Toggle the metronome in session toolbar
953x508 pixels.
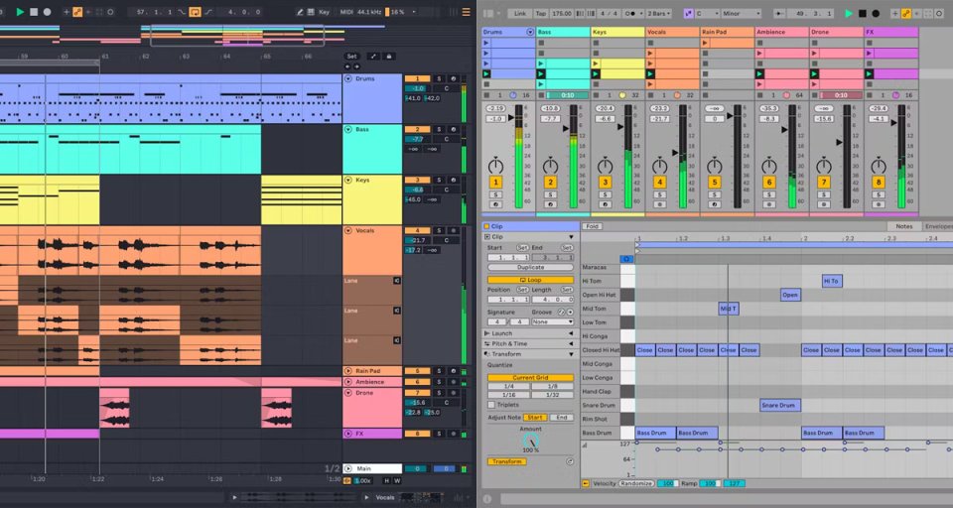[631, 13]
